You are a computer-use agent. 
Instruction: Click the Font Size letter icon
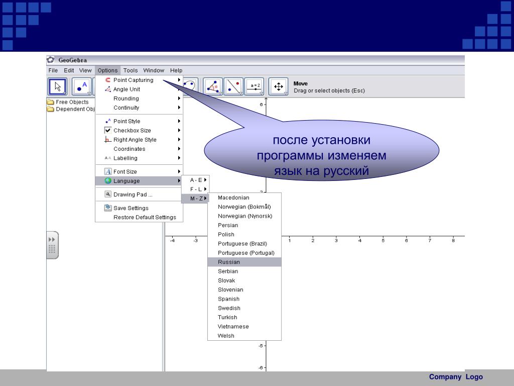[108, 171]
